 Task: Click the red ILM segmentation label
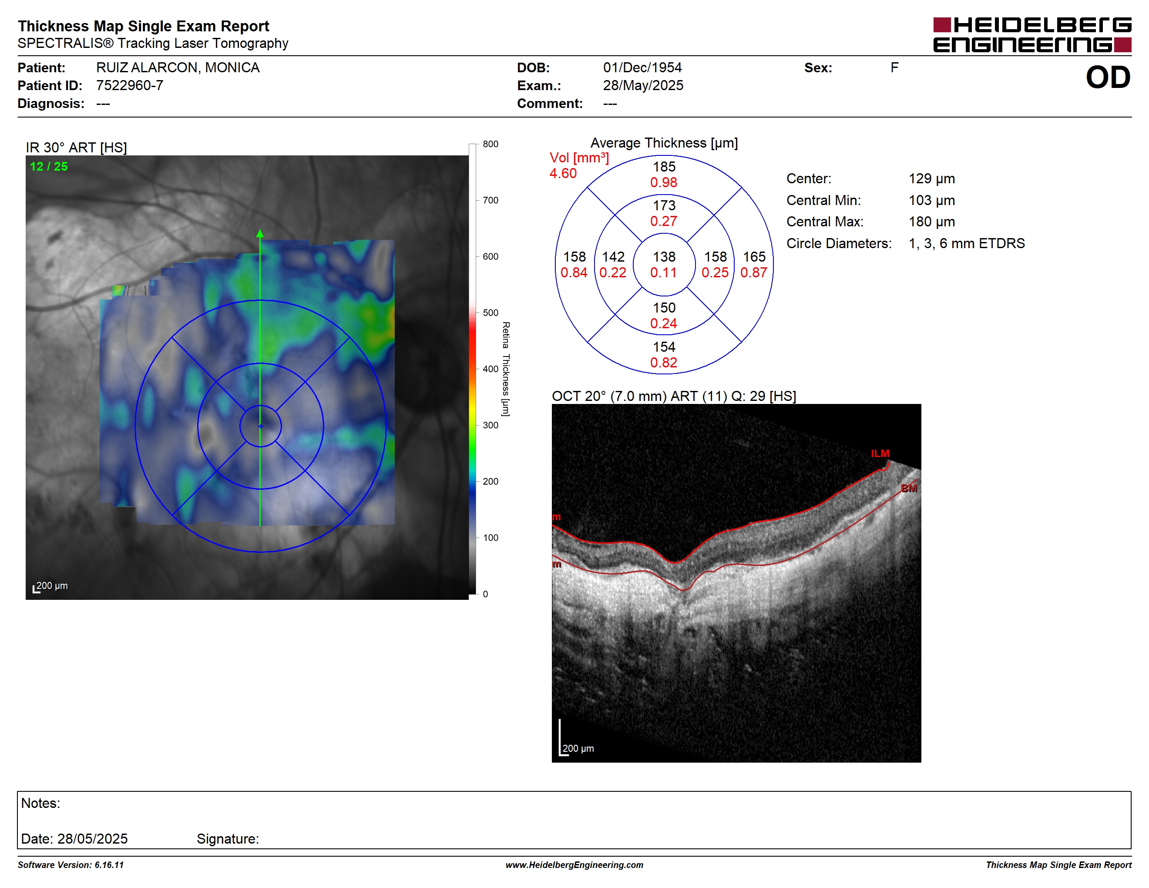tap(880, 454)
